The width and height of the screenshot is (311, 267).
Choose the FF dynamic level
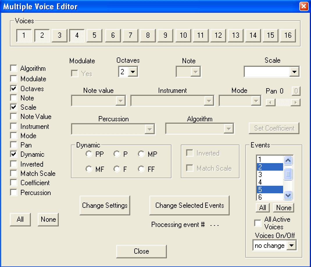(x=142, y=169)
